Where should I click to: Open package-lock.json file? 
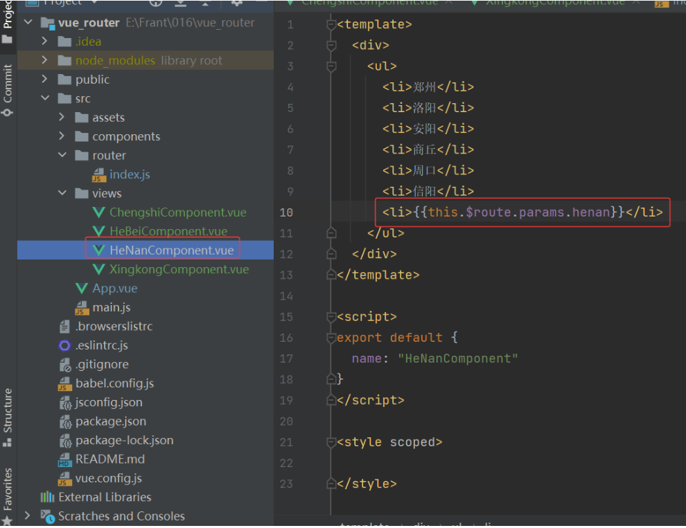tap(124, 440)
